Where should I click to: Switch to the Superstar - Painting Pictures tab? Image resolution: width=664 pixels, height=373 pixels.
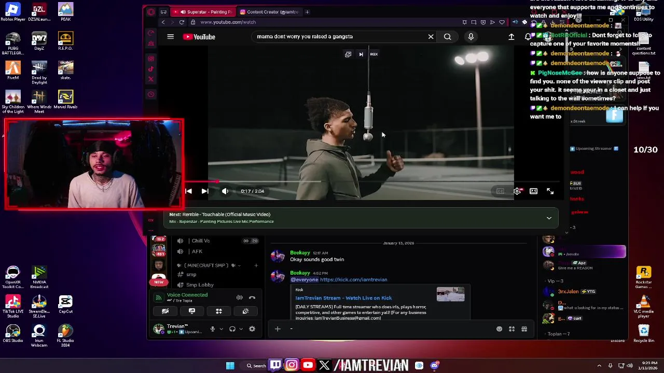point(202,12)
